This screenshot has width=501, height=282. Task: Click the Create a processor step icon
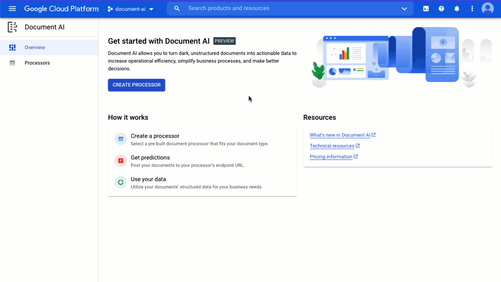(x=121, y=139)
